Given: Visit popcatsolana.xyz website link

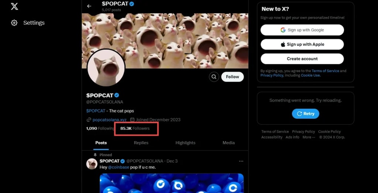Looking at the screenshot, I should coord(109,119).
